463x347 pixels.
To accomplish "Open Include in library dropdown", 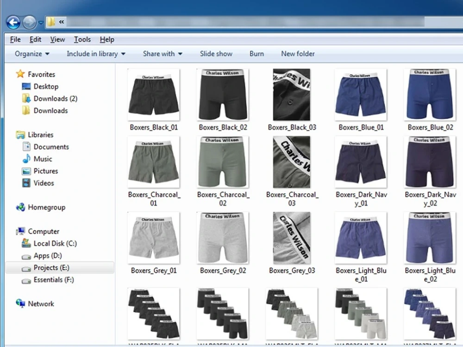I will [96, 54].
